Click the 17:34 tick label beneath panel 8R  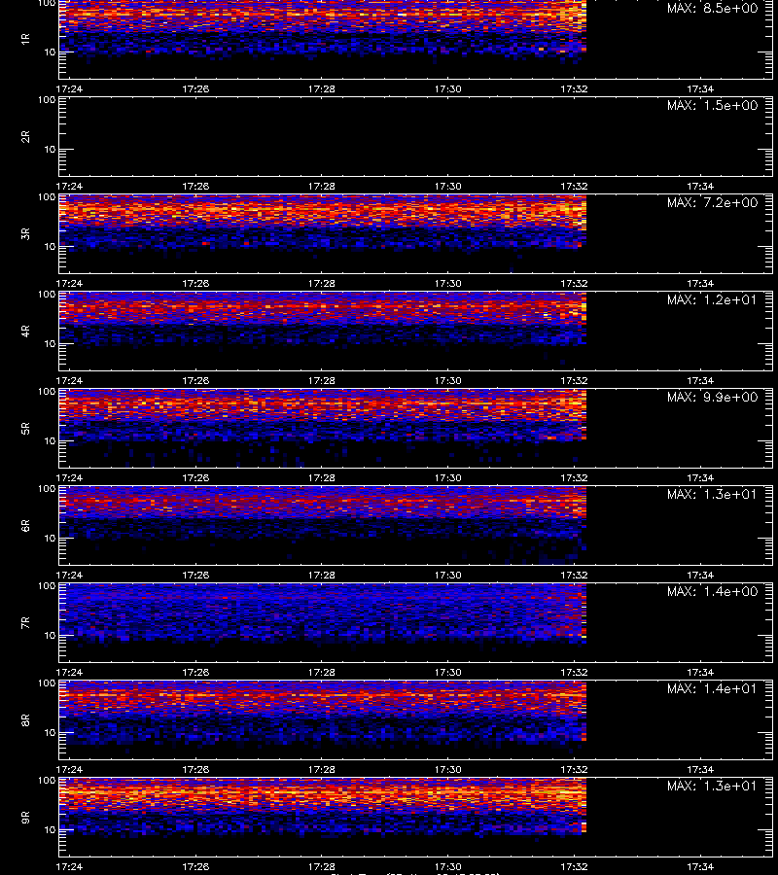(x=700, y=769)
